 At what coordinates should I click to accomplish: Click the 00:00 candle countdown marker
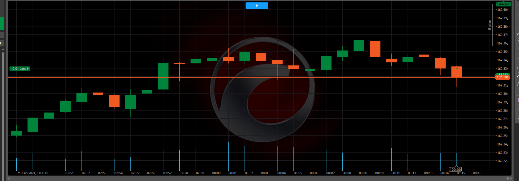[455, 169]
